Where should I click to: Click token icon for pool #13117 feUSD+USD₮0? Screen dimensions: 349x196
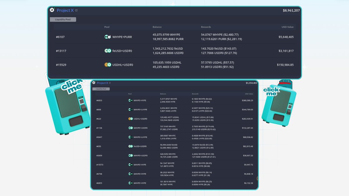click(x=108, y=51)
